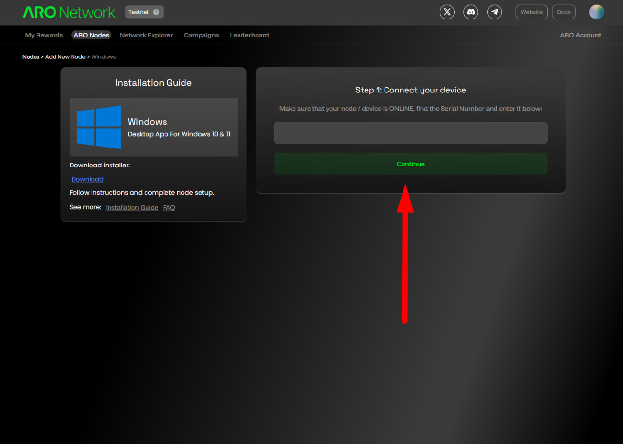Click the Download installer link
Image resolution: width=623 pixels, height=444 pixels.
pos(87,179)
